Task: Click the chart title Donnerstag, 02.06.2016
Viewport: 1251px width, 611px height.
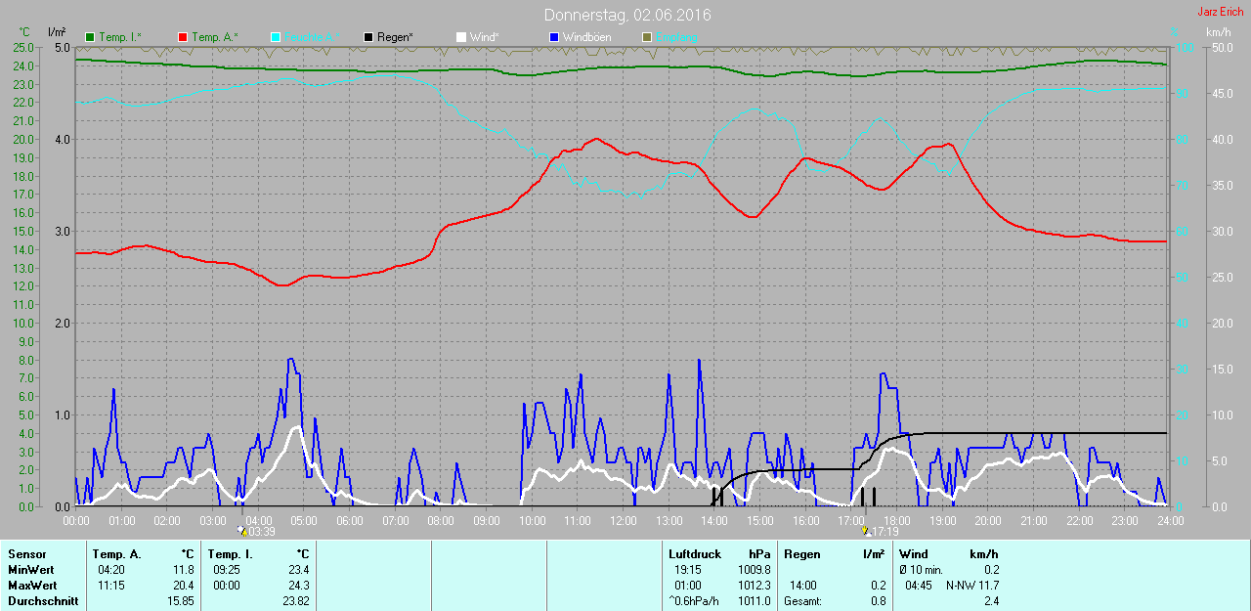Action: point(626,16)
